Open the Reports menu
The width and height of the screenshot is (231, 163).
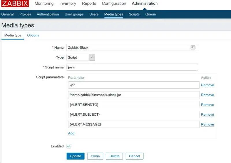pos(89,3)
